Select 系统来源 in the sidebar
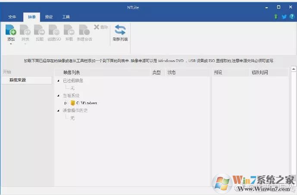Viewport: 297px width, 195px height. [27, 80]
